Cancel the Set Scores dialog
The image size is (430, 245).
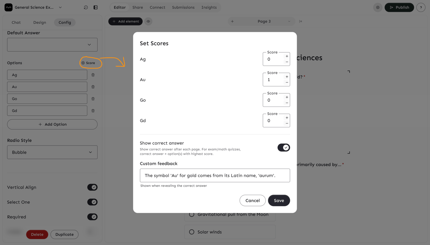(252, 201)
